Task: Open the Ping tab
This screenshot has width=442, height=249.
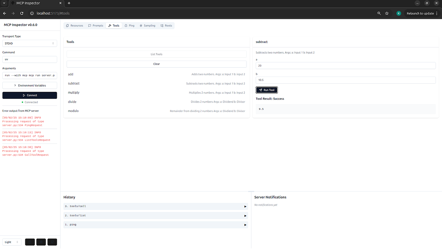Action: pyautogui.click(x=129, y=26)
